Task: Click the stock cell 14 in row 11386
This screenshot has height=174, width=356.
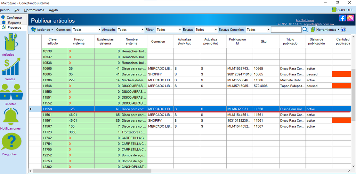Action: pos(107,80)
